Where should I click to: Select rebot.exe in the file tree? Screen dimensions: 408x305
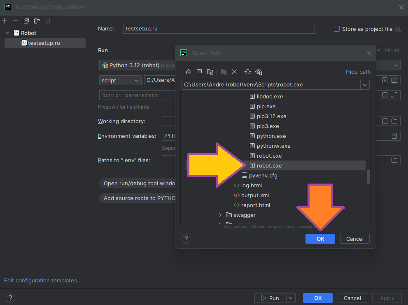pyautogui.click(x=269, y=156)
